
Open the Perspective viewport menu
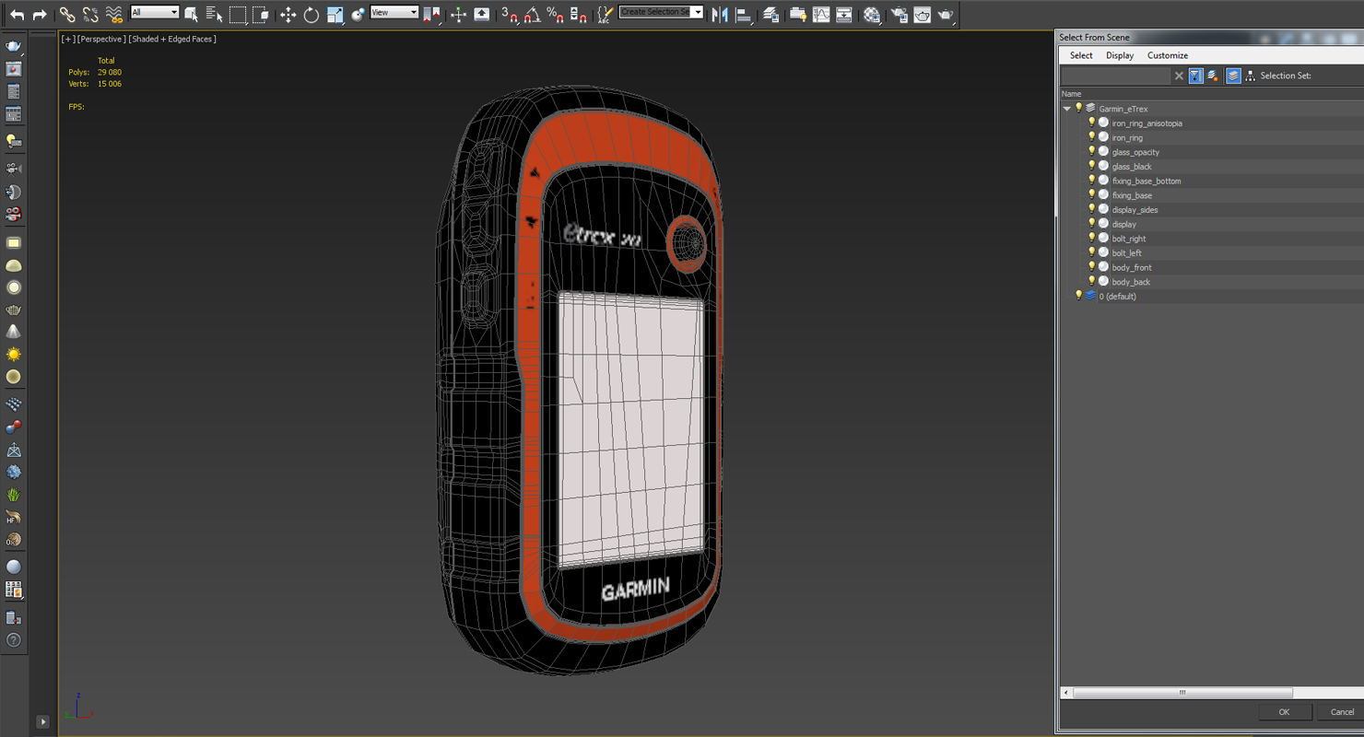tap(100, 39)
